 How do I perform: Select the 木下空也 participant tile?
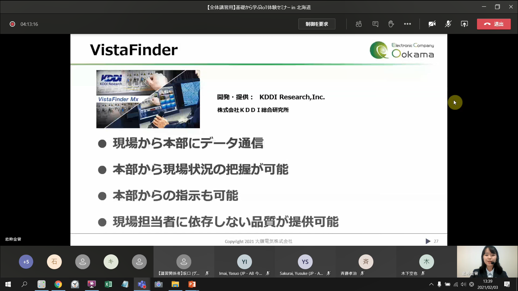pos(427,262)
